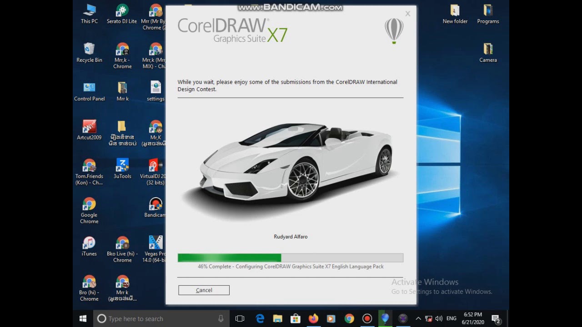582x327 pixels.
Task: Open the network status tray icon
Action: point(428,319)
